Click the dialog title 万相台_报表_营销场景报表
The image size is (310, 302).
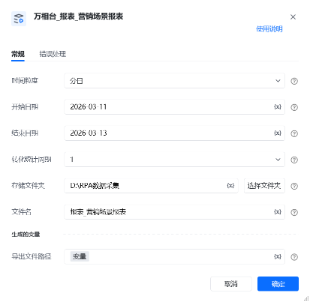[x=79, y=16]
